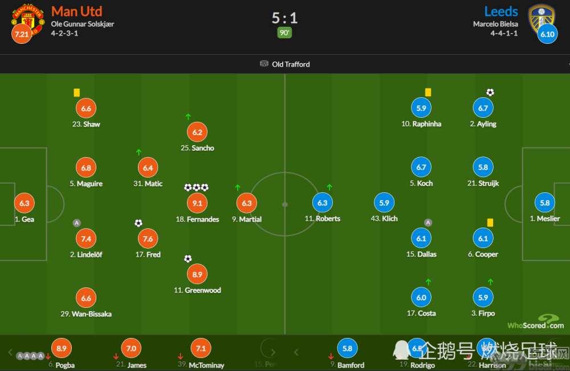Select Greenwood's 8.9 rating circle

coord(197,274)
